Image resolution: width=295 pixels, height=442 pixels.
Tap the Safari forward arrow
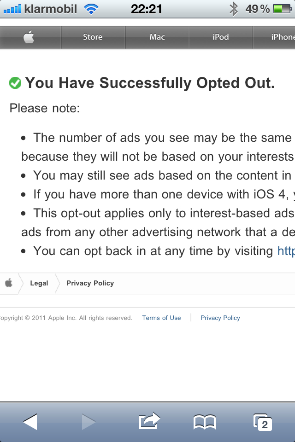[x=88, y=422]
